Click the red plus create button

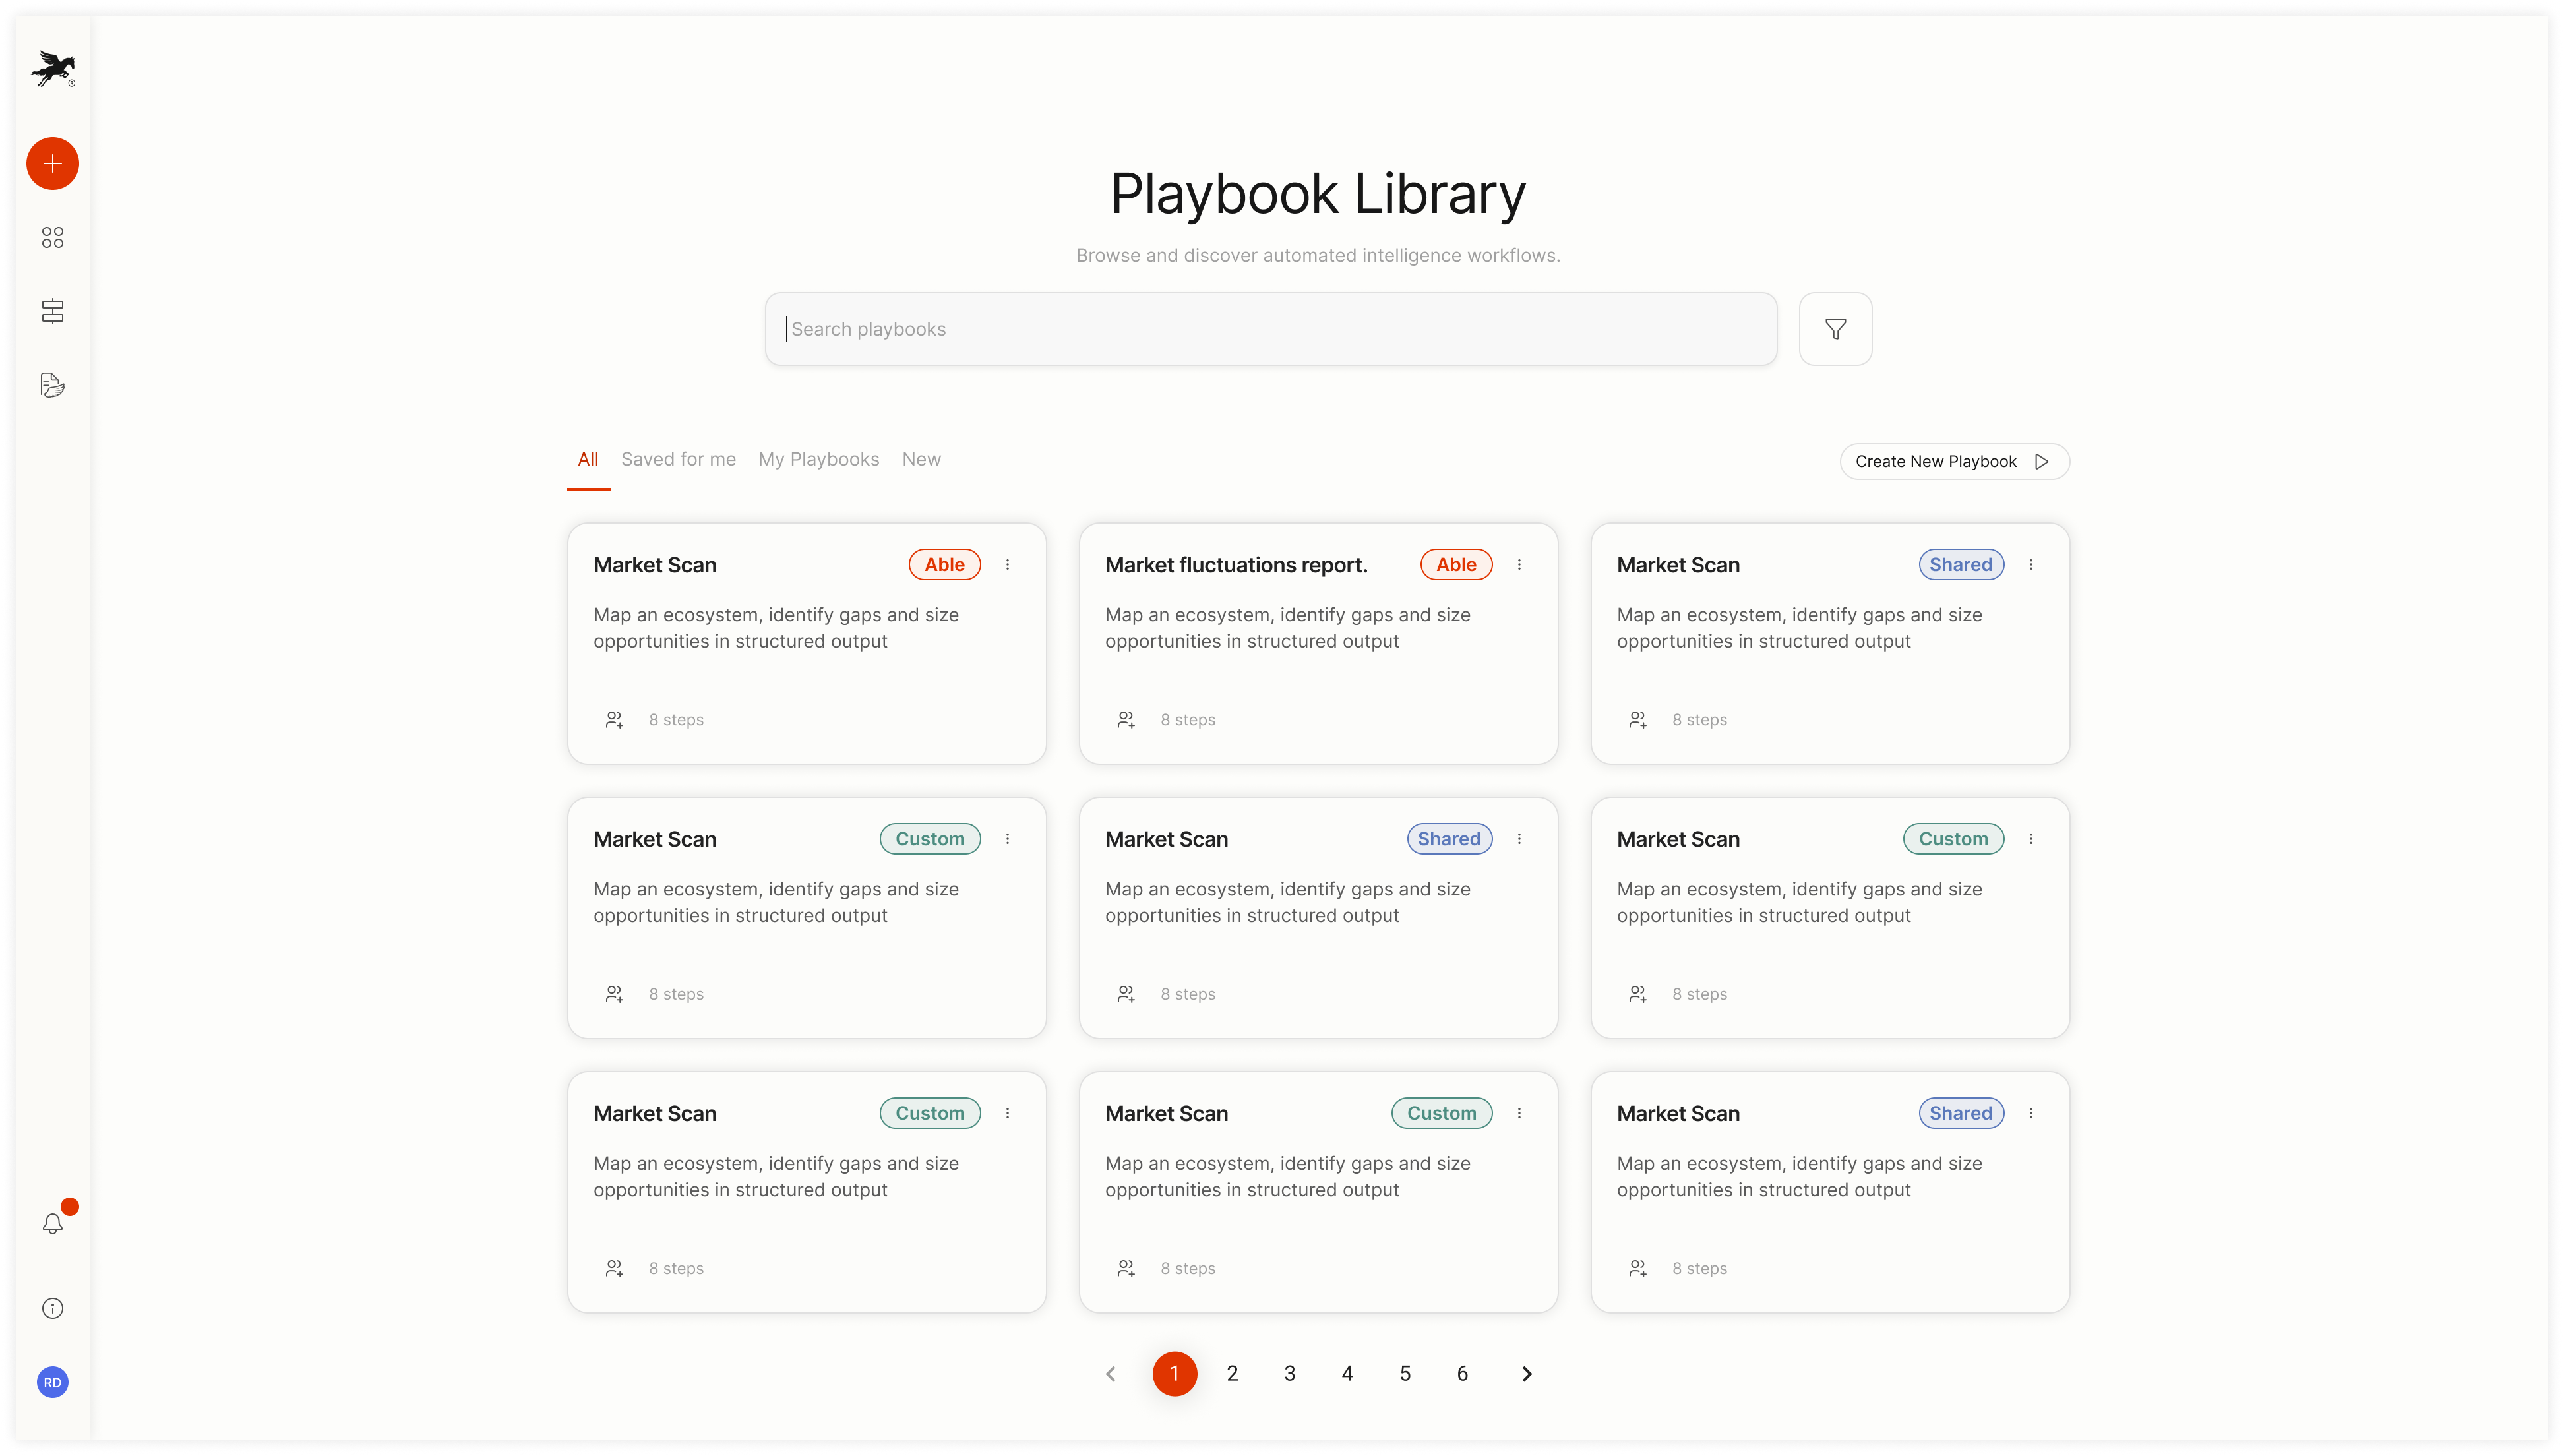point(52,164)
